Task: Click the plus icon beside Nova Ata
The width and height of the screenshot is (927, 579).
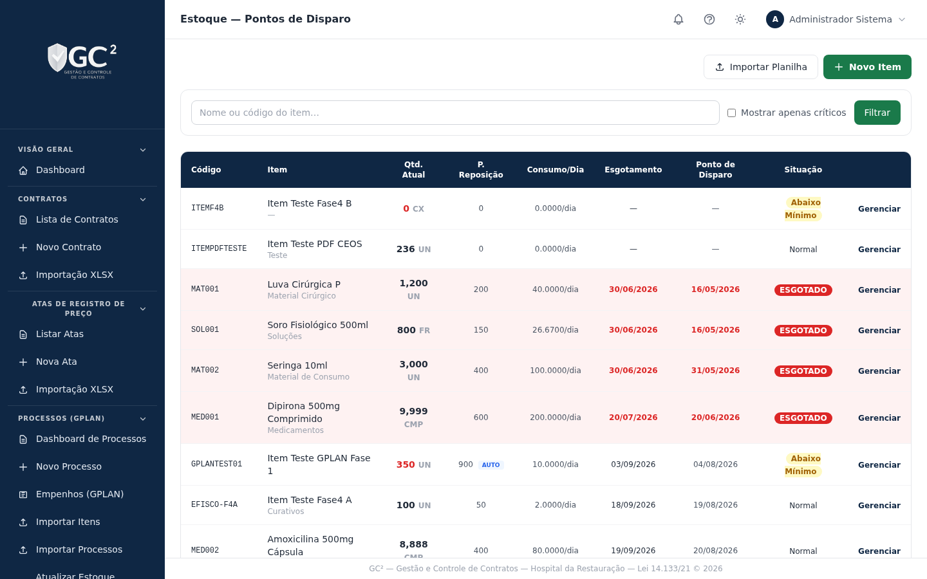Action: pyautogui.click(x=23, y=362)
